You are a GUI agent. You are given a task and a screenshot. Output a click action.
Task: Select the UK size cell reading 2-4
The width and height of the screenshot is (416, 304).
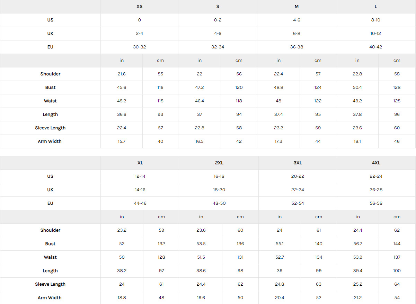[x=139, y=34]
